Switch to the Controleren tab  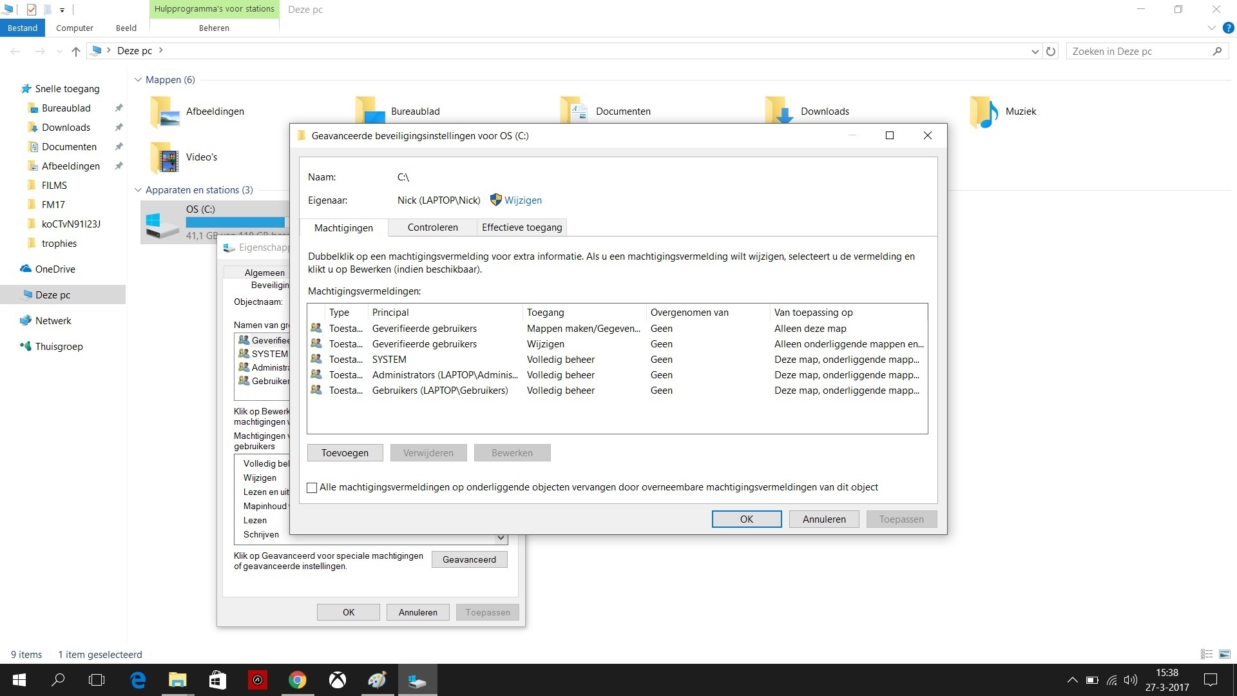point(432,227)
